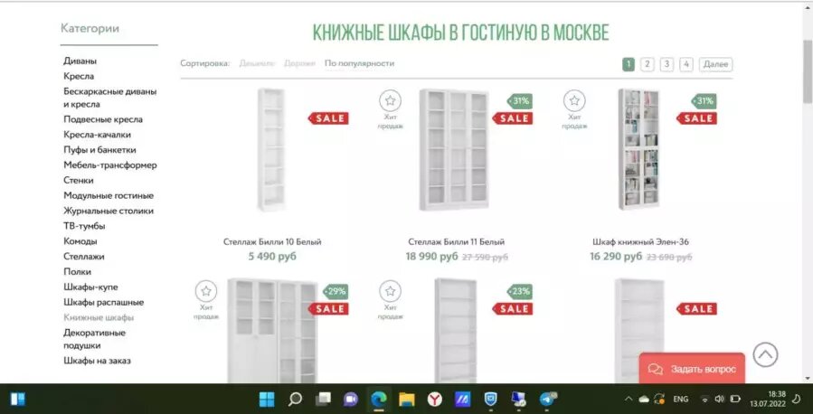Go to page 1 of results
This screenshot has height=414, width=813.
629,64
